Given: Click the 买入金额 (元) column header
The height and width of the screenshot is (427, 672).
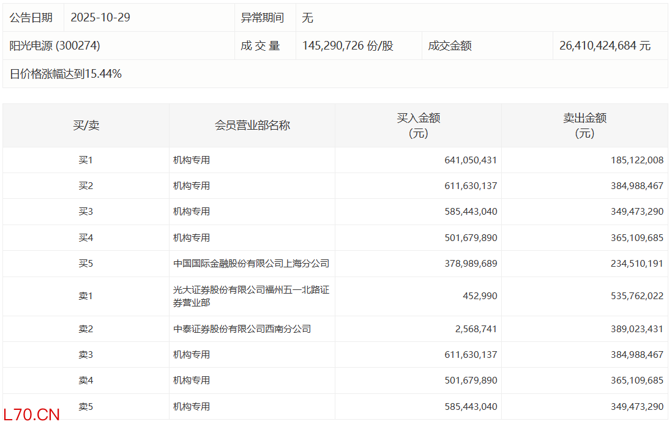Looking at the screenshot, I should (418, 125).
